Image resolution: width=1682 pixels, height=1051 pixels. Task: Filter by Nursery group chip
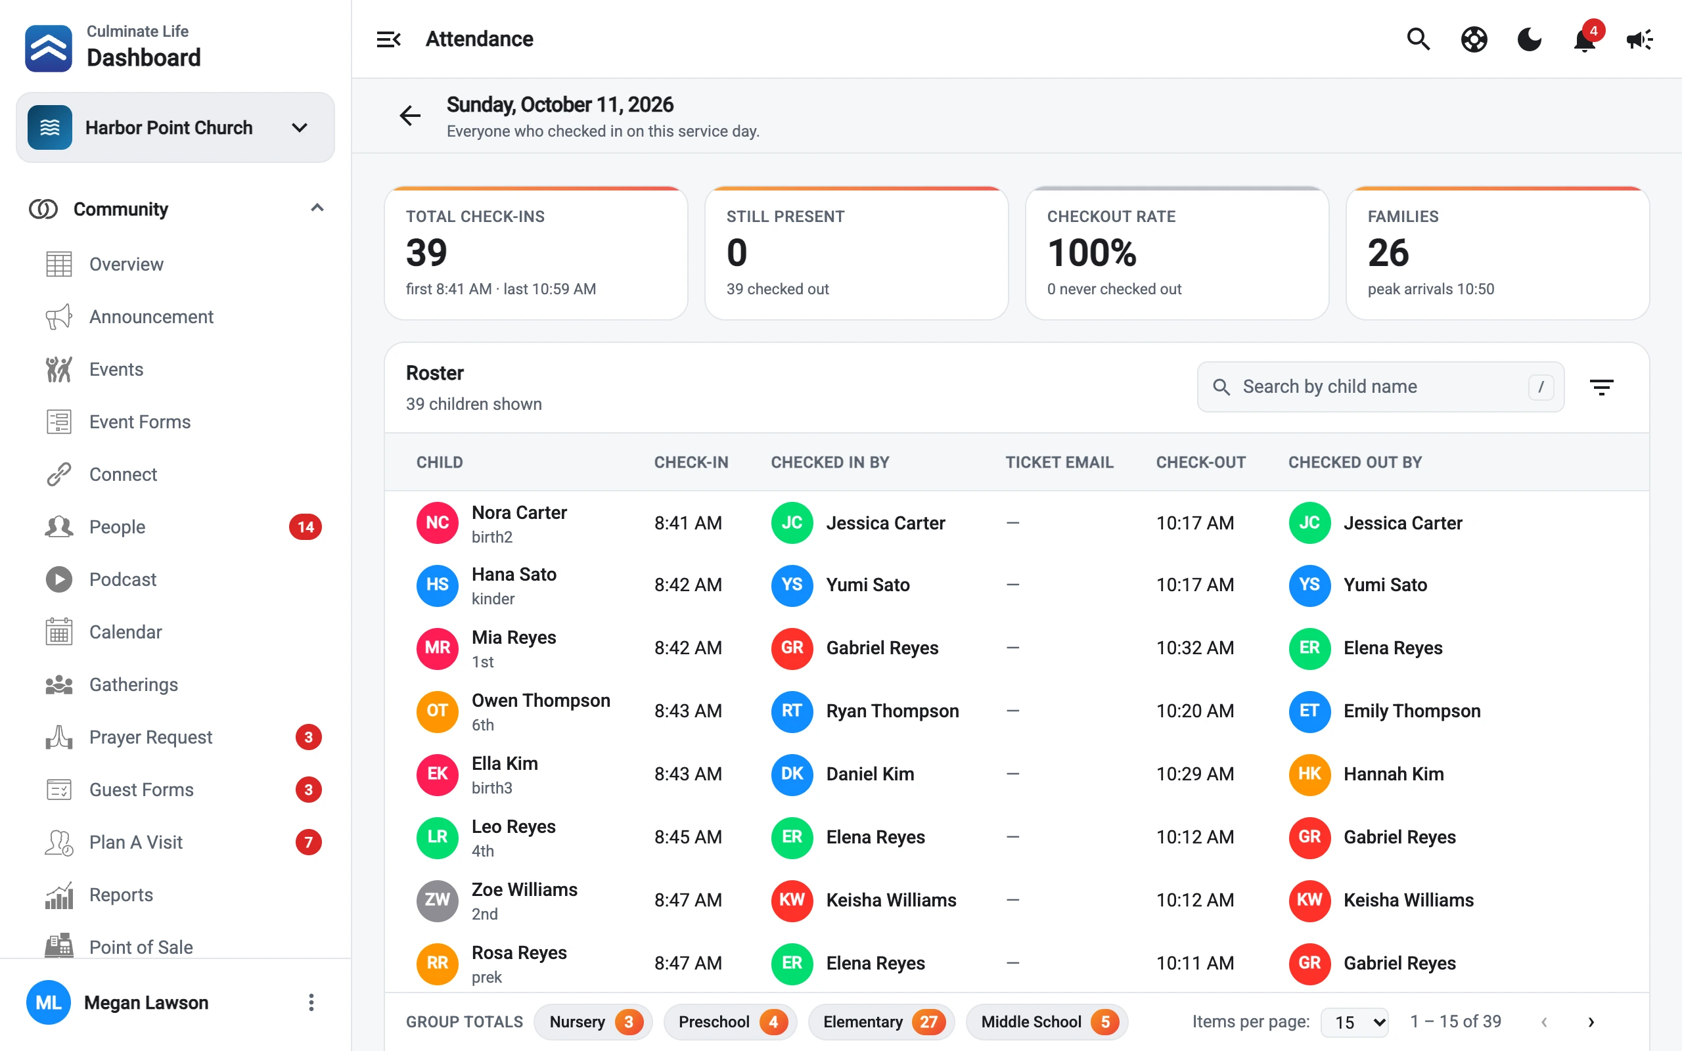click(x=593, y=1022)
